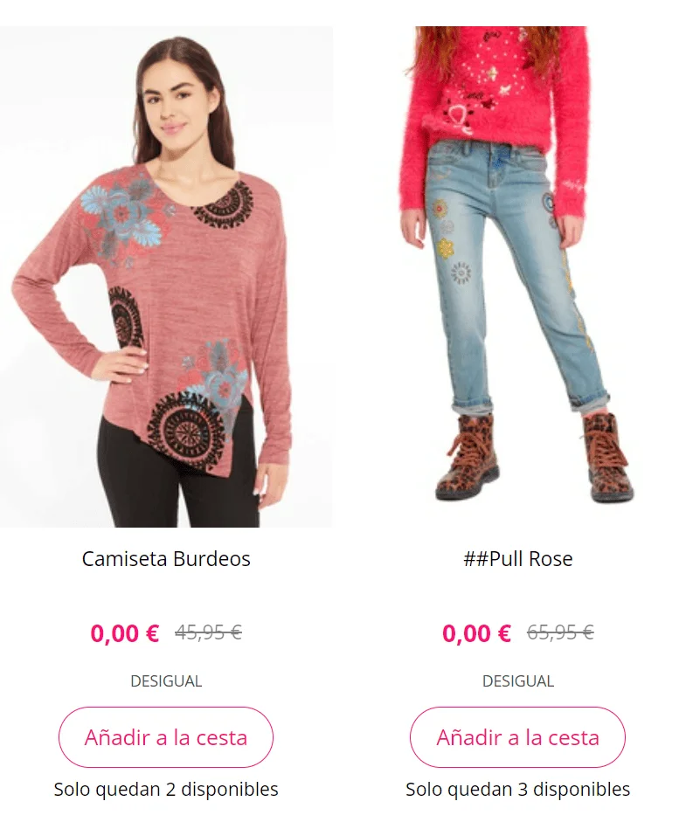Click 'Solo quedan 3 disponibles' stock notice

point(517,789)
